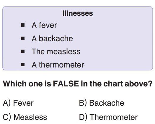Click the word "FALSE" in the question
The image size is (155, 124).
(66, 84)
